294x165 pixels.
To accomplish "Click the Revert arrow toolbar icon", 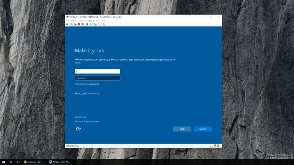I will 99,24.
